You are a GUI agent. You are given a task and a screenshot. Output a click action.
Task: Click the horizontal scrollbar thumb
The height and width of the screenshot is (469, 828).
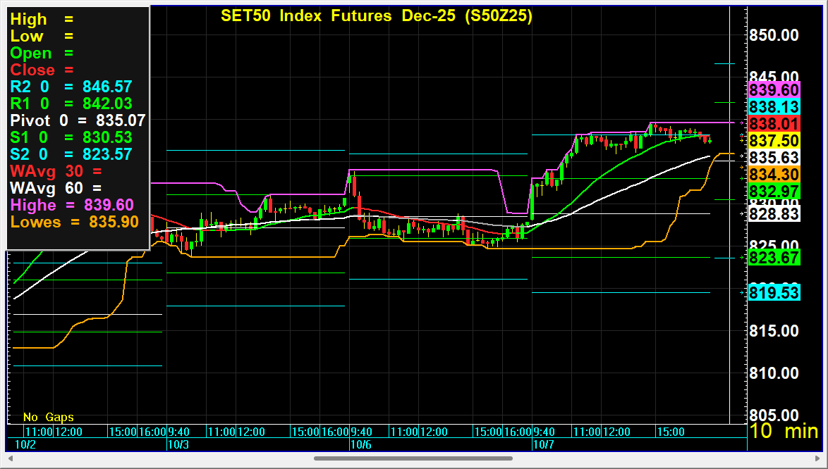[x=413, y=458]
